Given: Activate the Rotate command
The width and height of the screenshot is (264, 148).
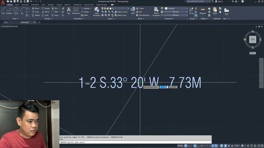Looking at the screenshot, I should [46, 8].
